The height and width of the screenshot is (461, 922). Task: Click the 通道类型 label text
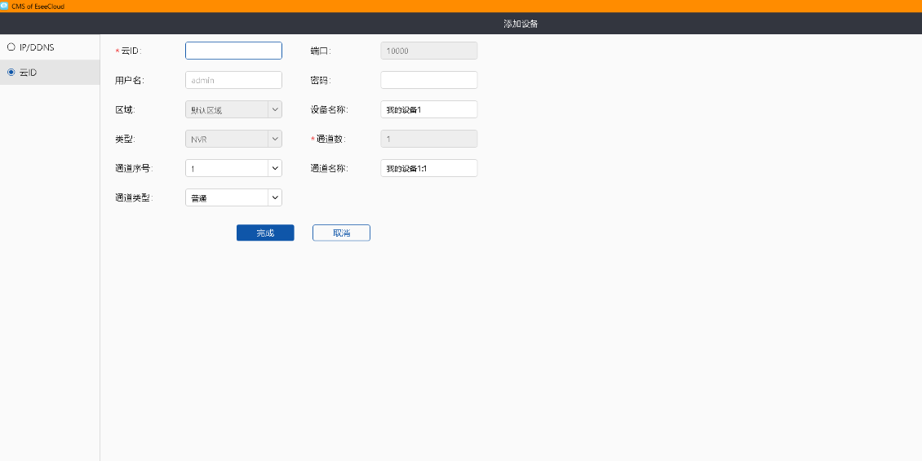134,198
